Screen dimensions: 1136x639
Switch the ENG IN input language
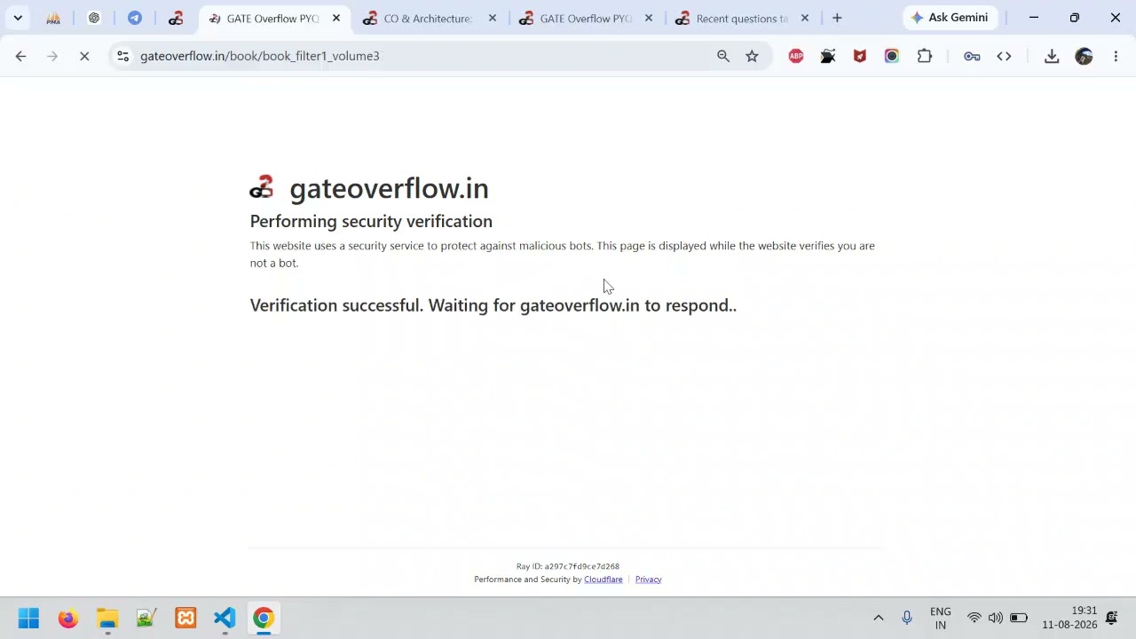(941, 619)
